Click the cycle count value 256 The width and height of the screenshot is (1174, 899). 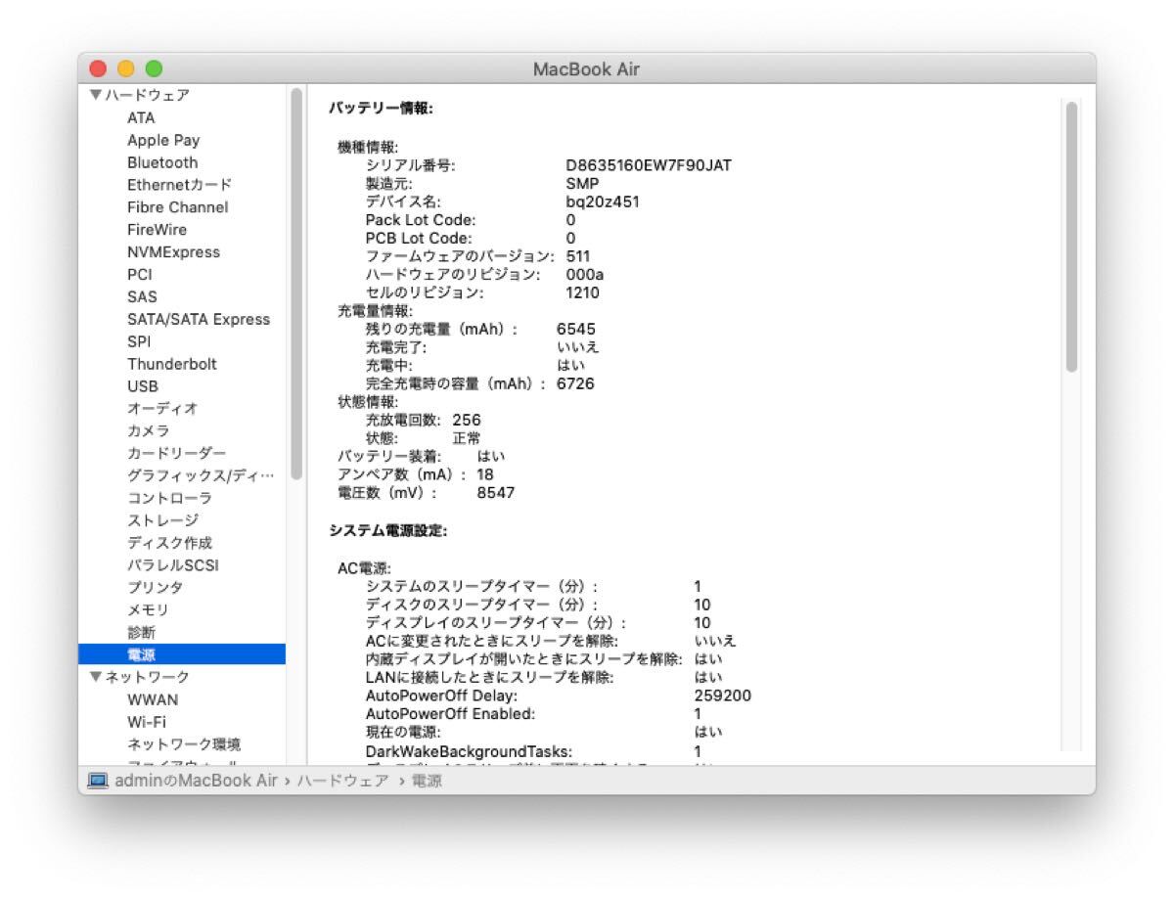(467, 420)
